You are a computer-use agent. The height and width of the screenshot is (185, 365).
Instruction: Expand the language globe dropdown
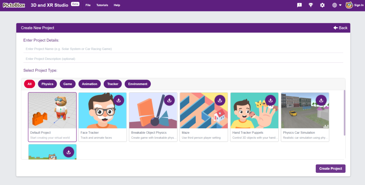pyautogui.click(x=336, y=5)
